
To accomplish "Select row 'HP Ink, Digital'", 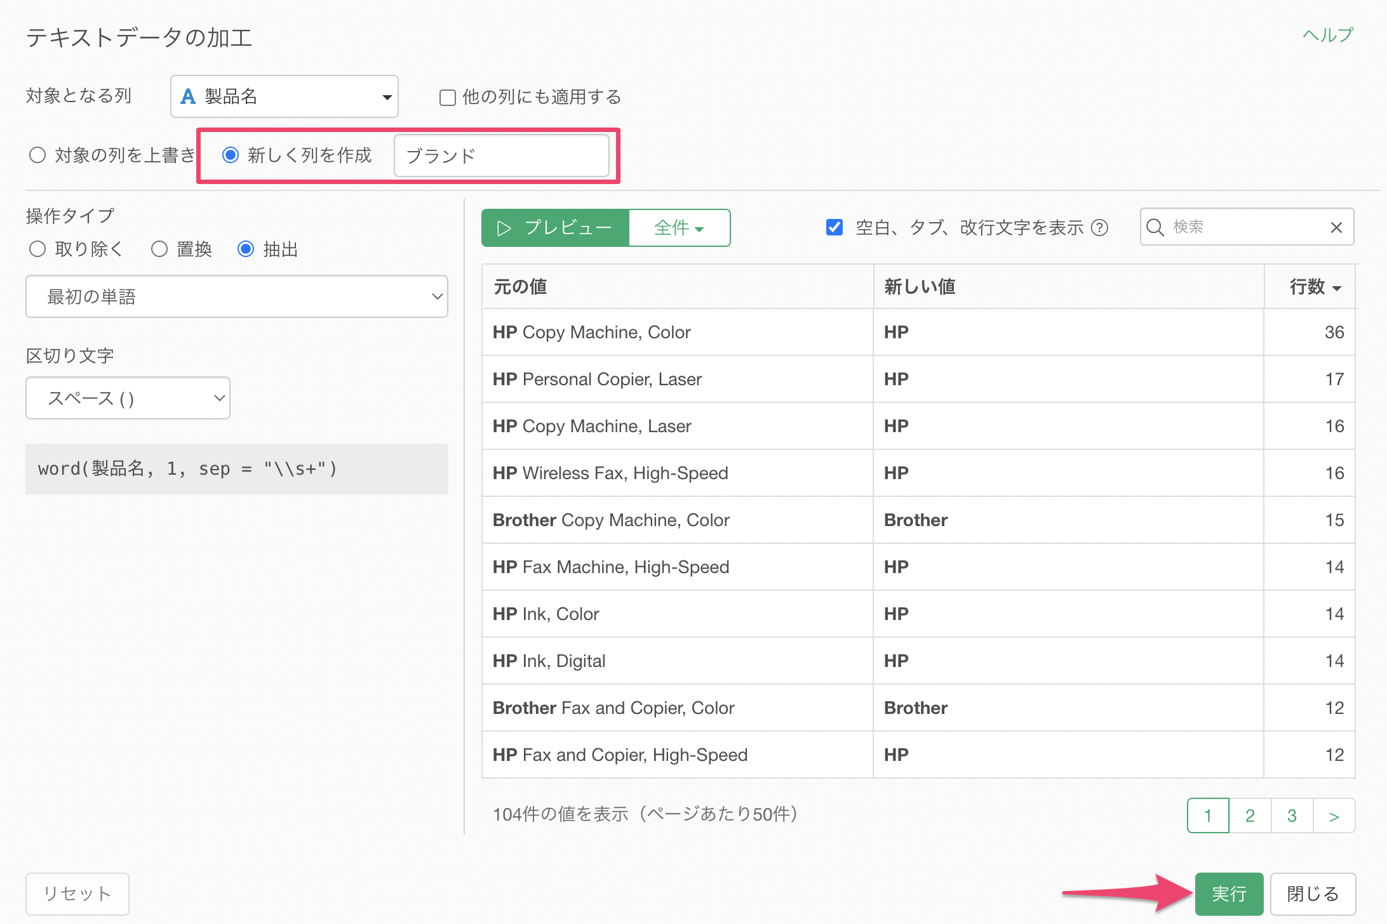I will click(918, 661).
